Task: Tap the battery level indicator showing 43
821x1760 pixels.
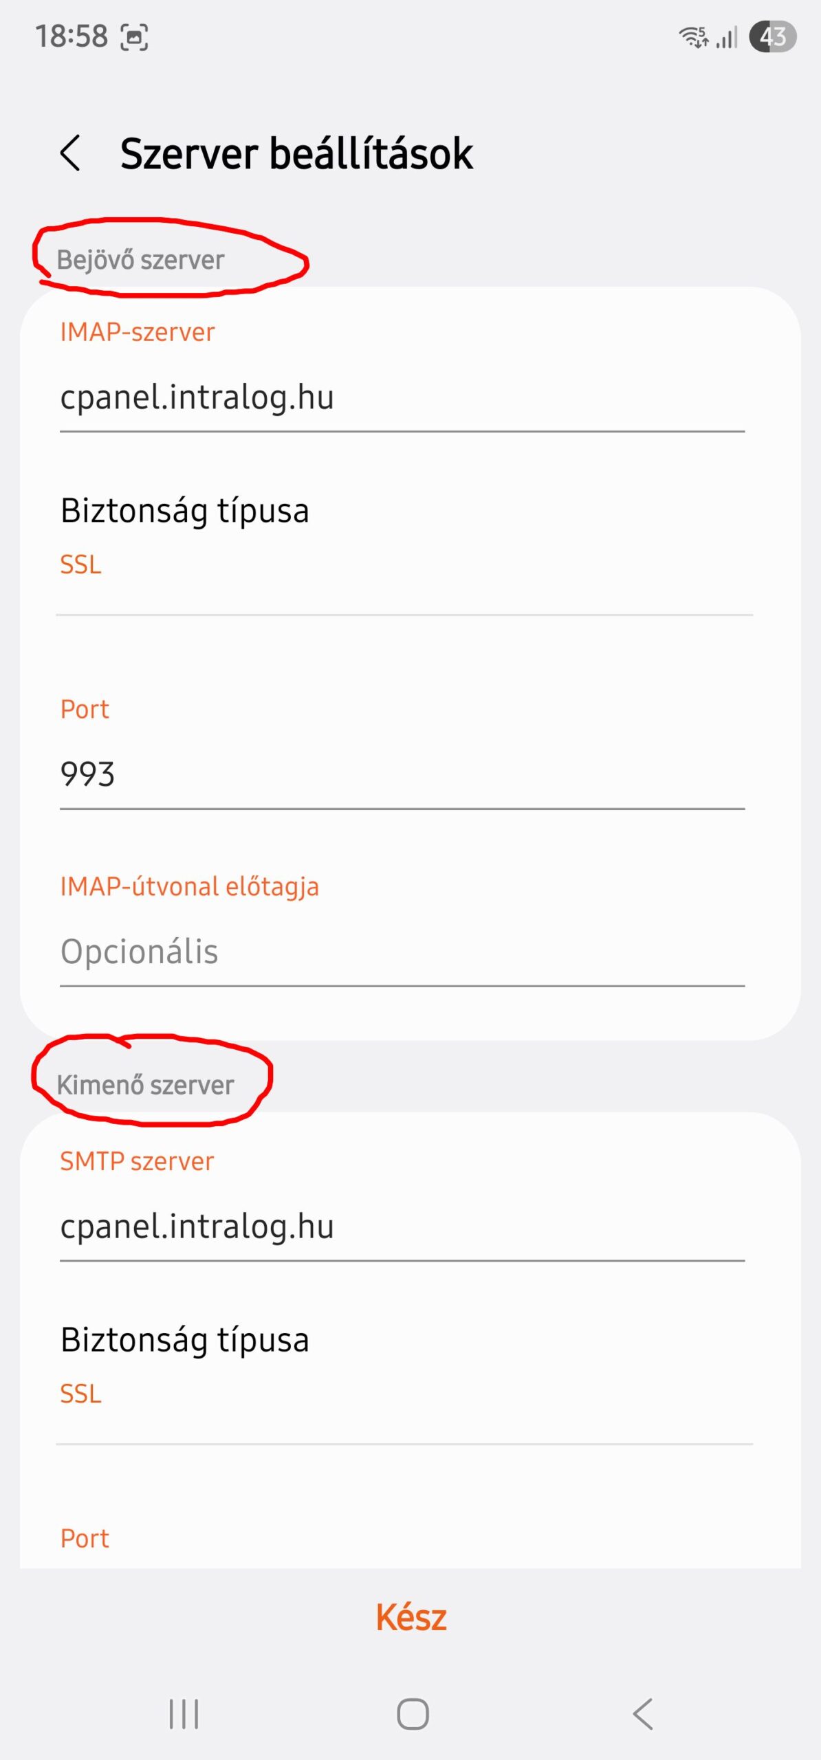Action: pyautogui.click(x=772, y=36)
